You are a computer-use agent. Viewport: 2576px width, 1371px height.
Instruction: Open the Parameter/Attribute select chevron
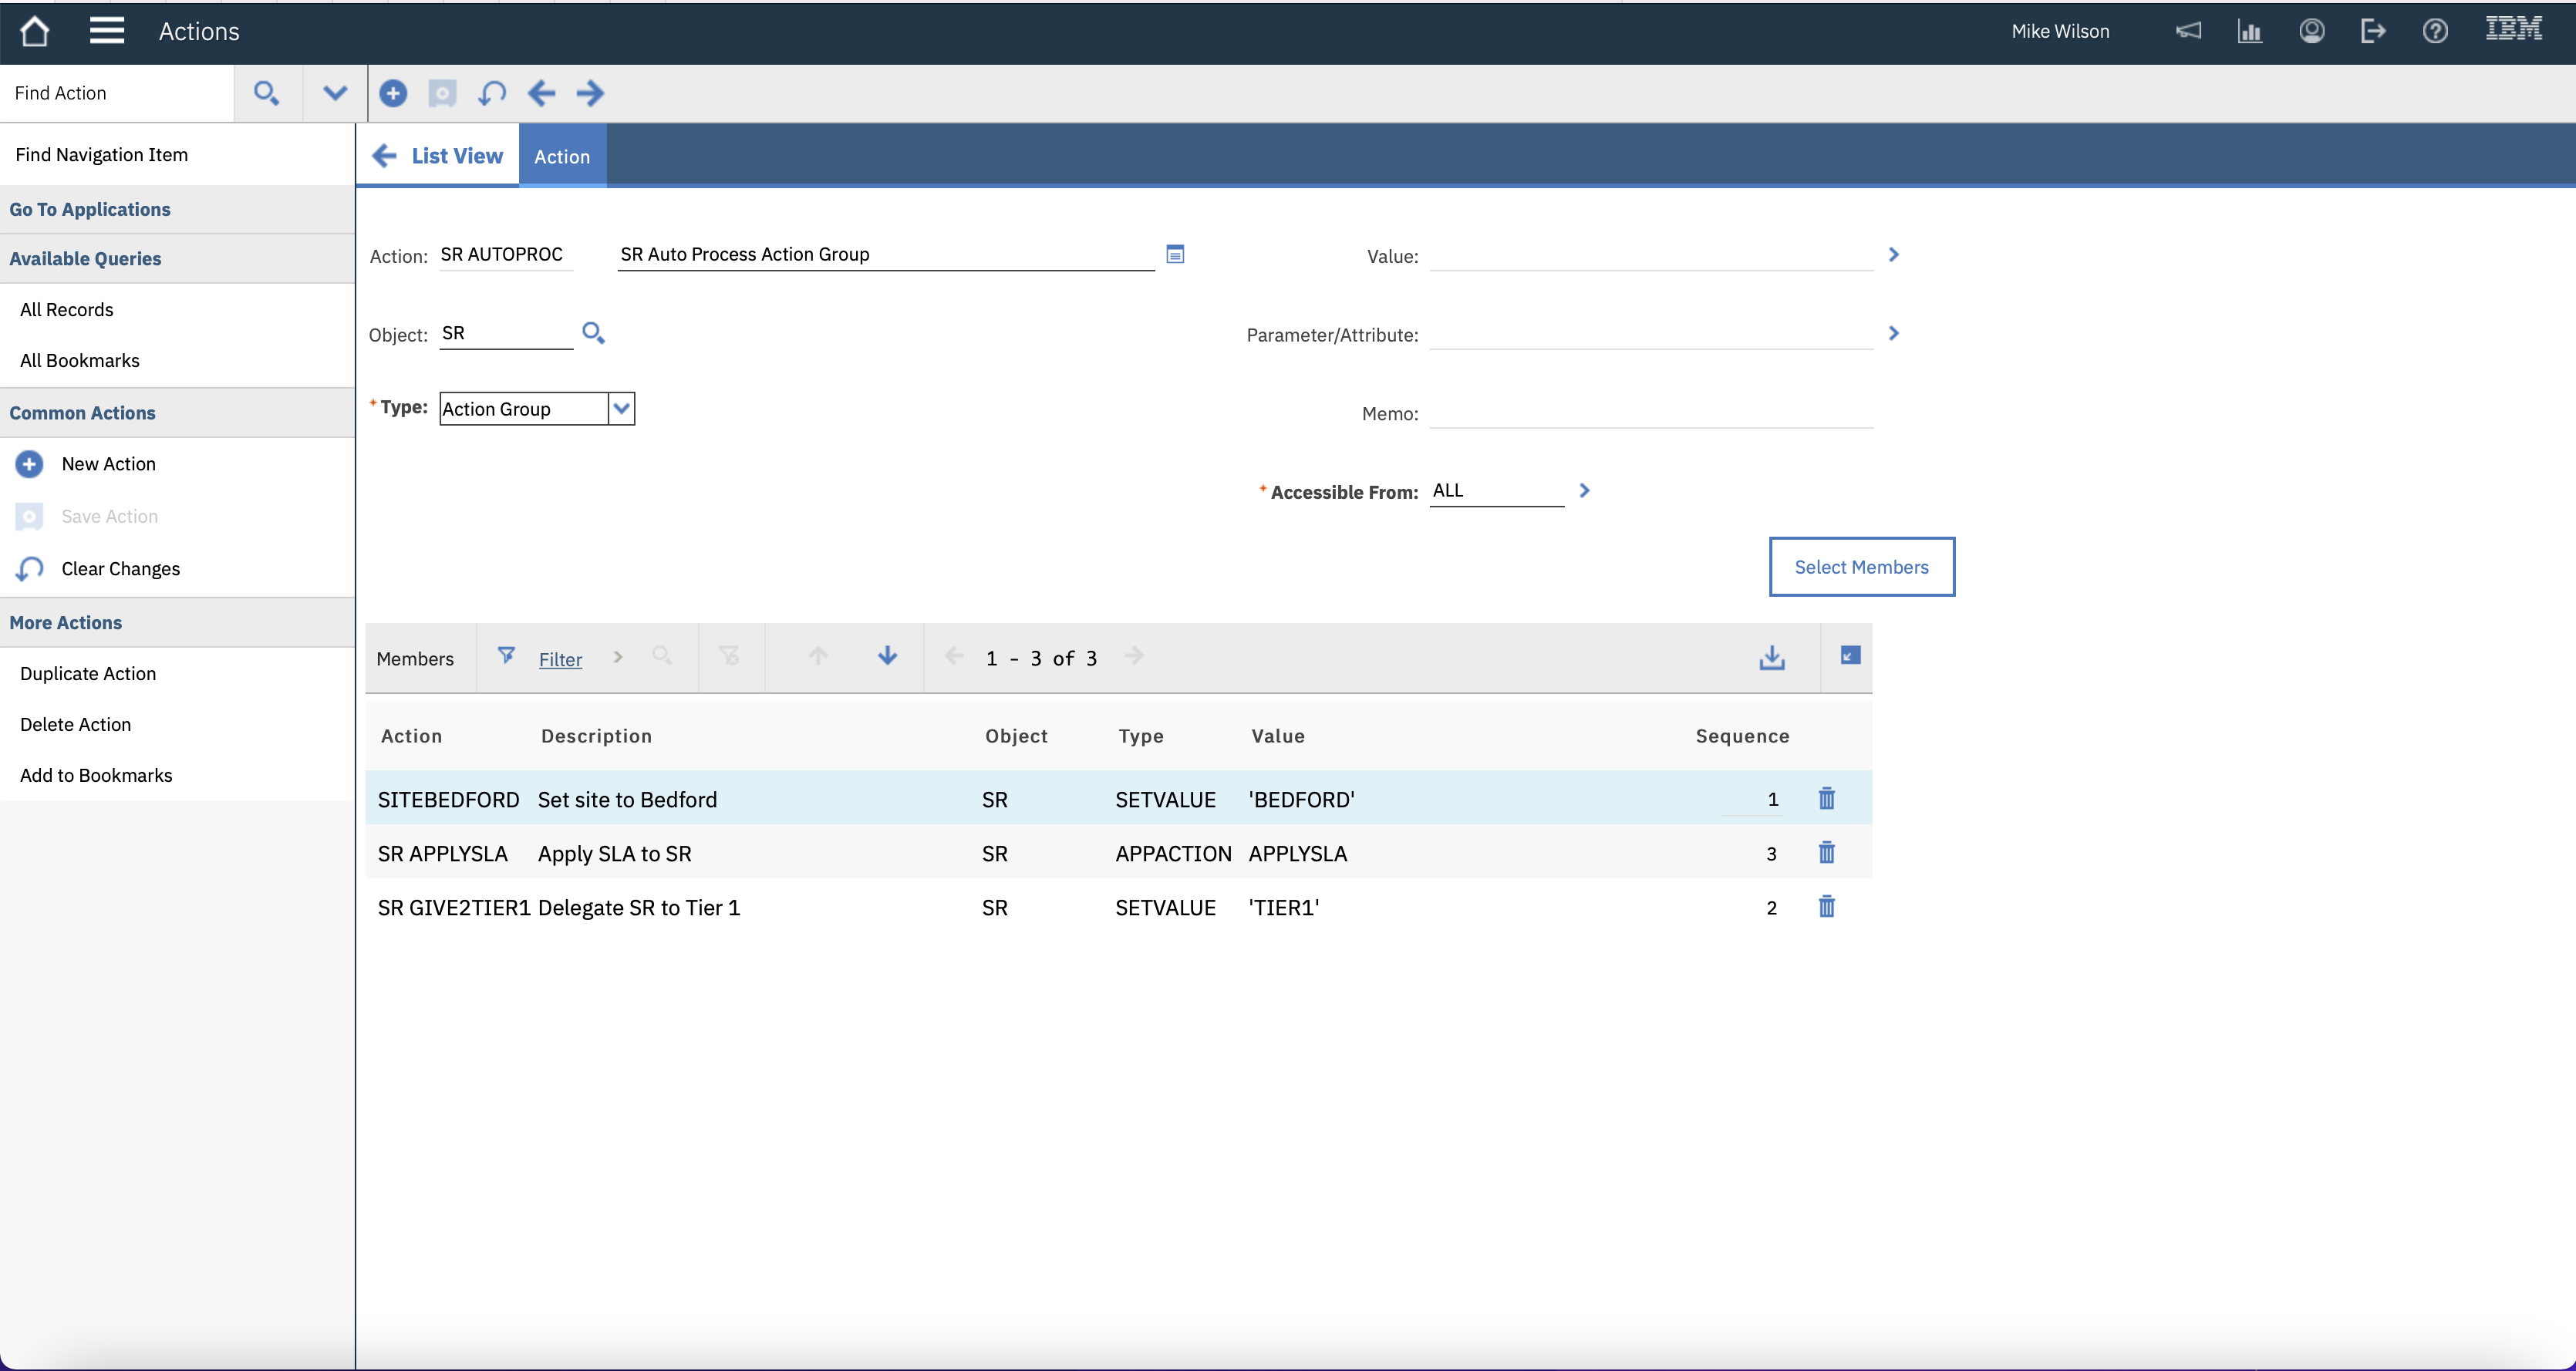click(1893, 333)
